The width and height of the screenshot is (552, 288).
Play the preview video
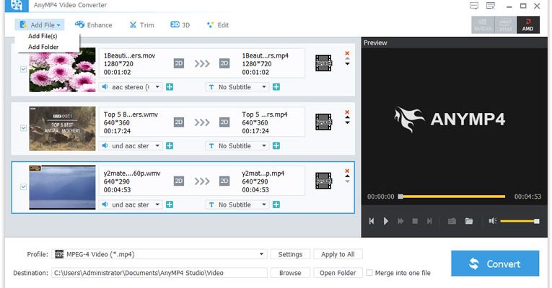[386, 221]
